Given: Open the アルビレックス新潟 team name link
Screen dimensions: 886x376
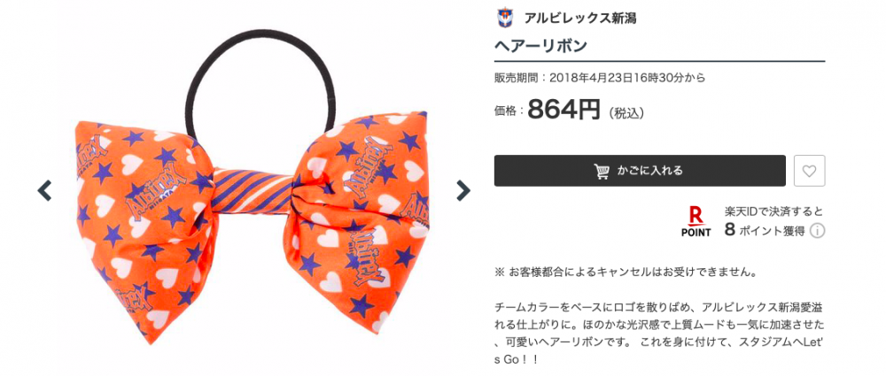Looking at the screenshot, I should (580, 19).
